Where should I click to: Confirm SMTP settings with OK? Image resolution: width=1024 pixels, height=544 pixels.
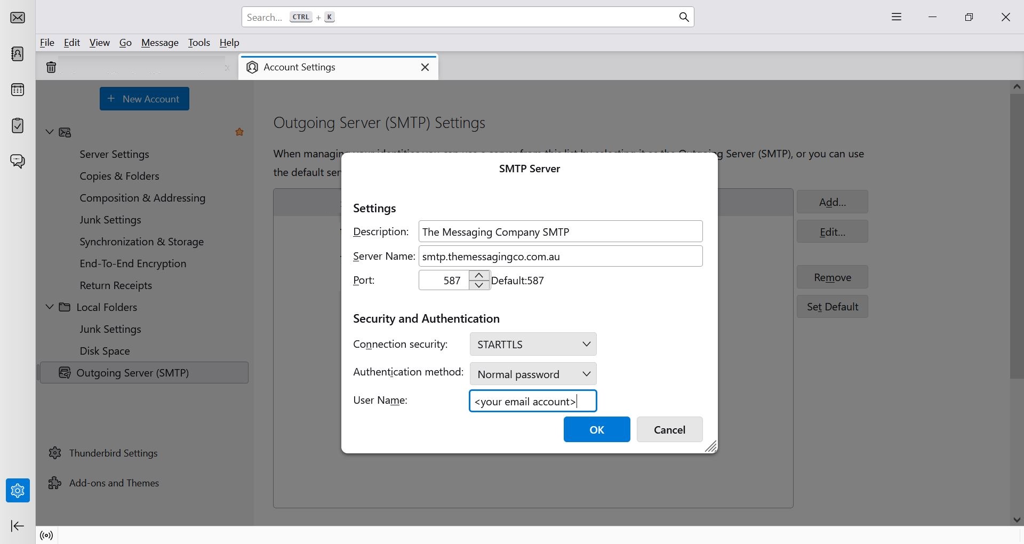pyautogui.click(x=597, y=429)
